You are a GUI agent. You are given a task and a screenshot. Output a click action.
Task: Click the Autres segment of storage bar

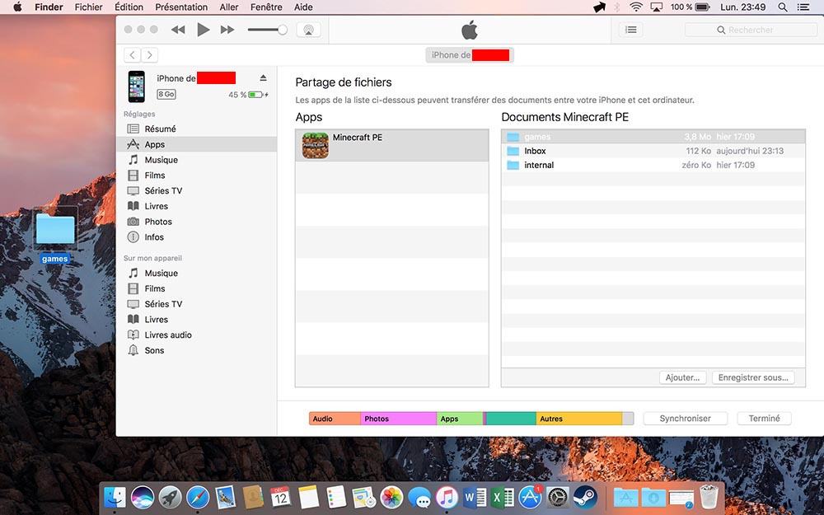(579, 419)
